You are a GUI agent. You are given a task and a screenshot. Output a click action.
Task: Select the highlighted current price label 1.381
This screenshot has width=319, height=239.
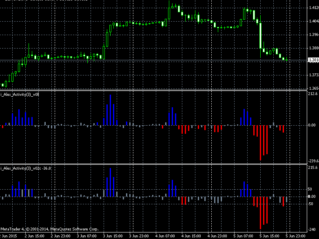[314, 60]
